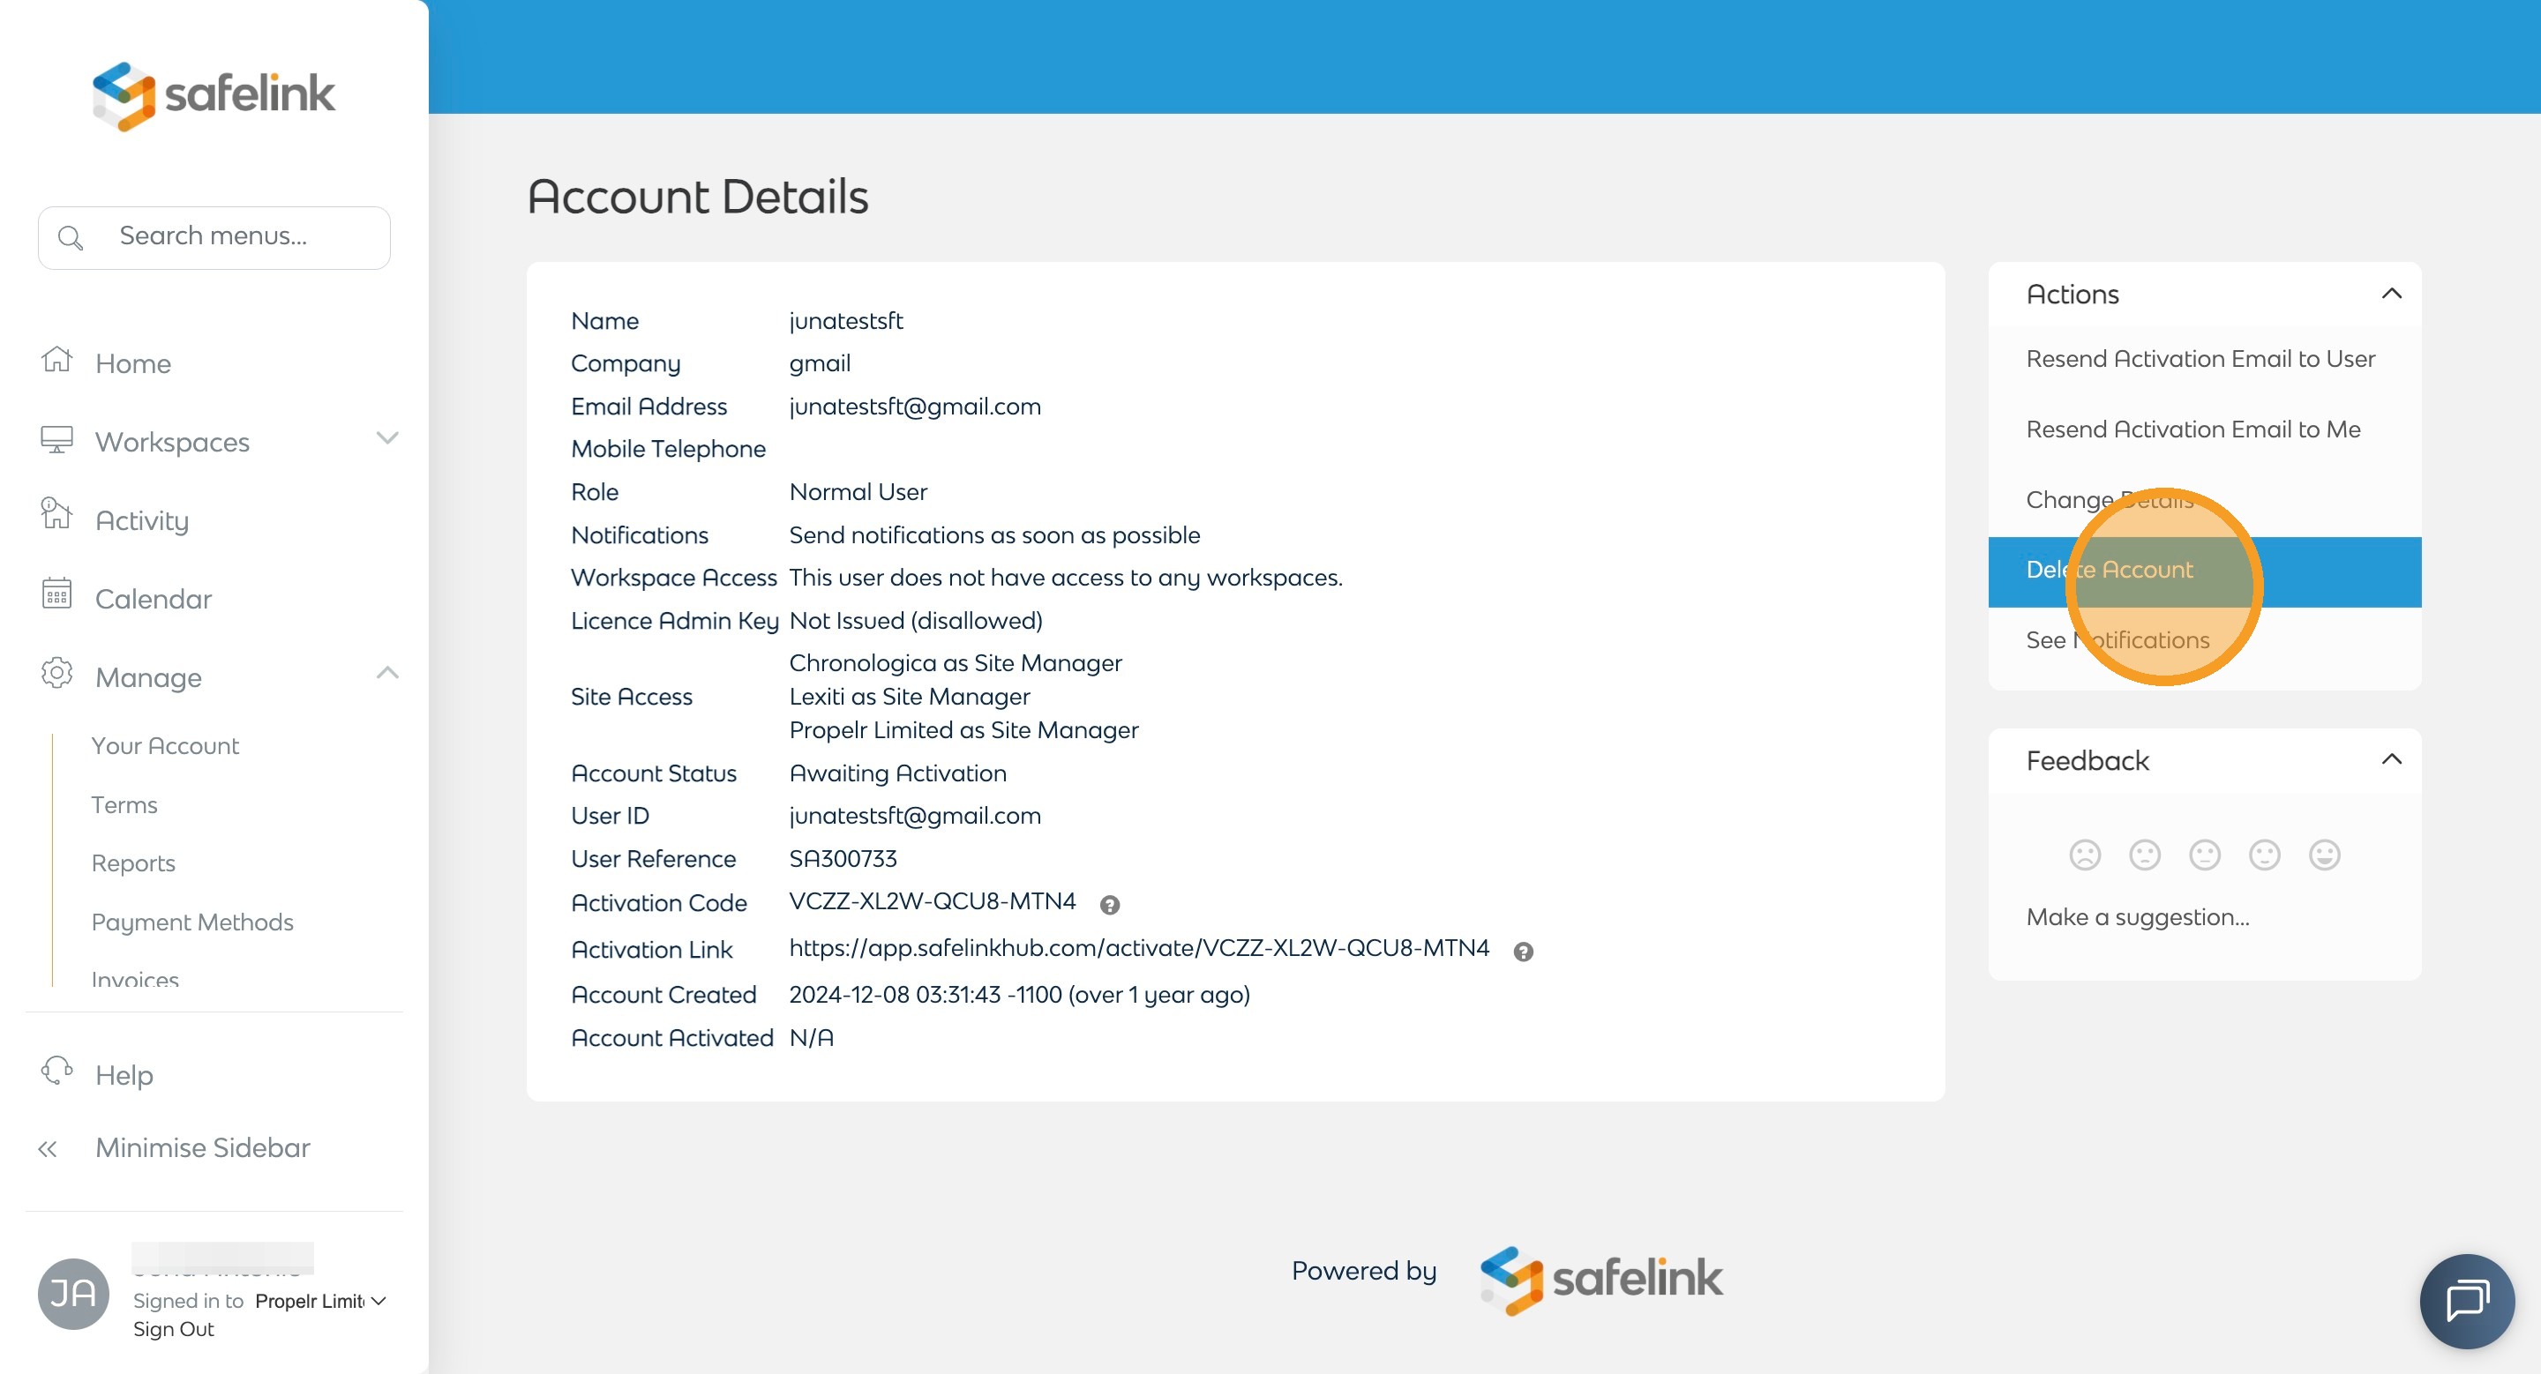Select the happiest feedback face
Image resolution: width=2541 pixels, height=1374 pixels.
[x=2324, y=855]
